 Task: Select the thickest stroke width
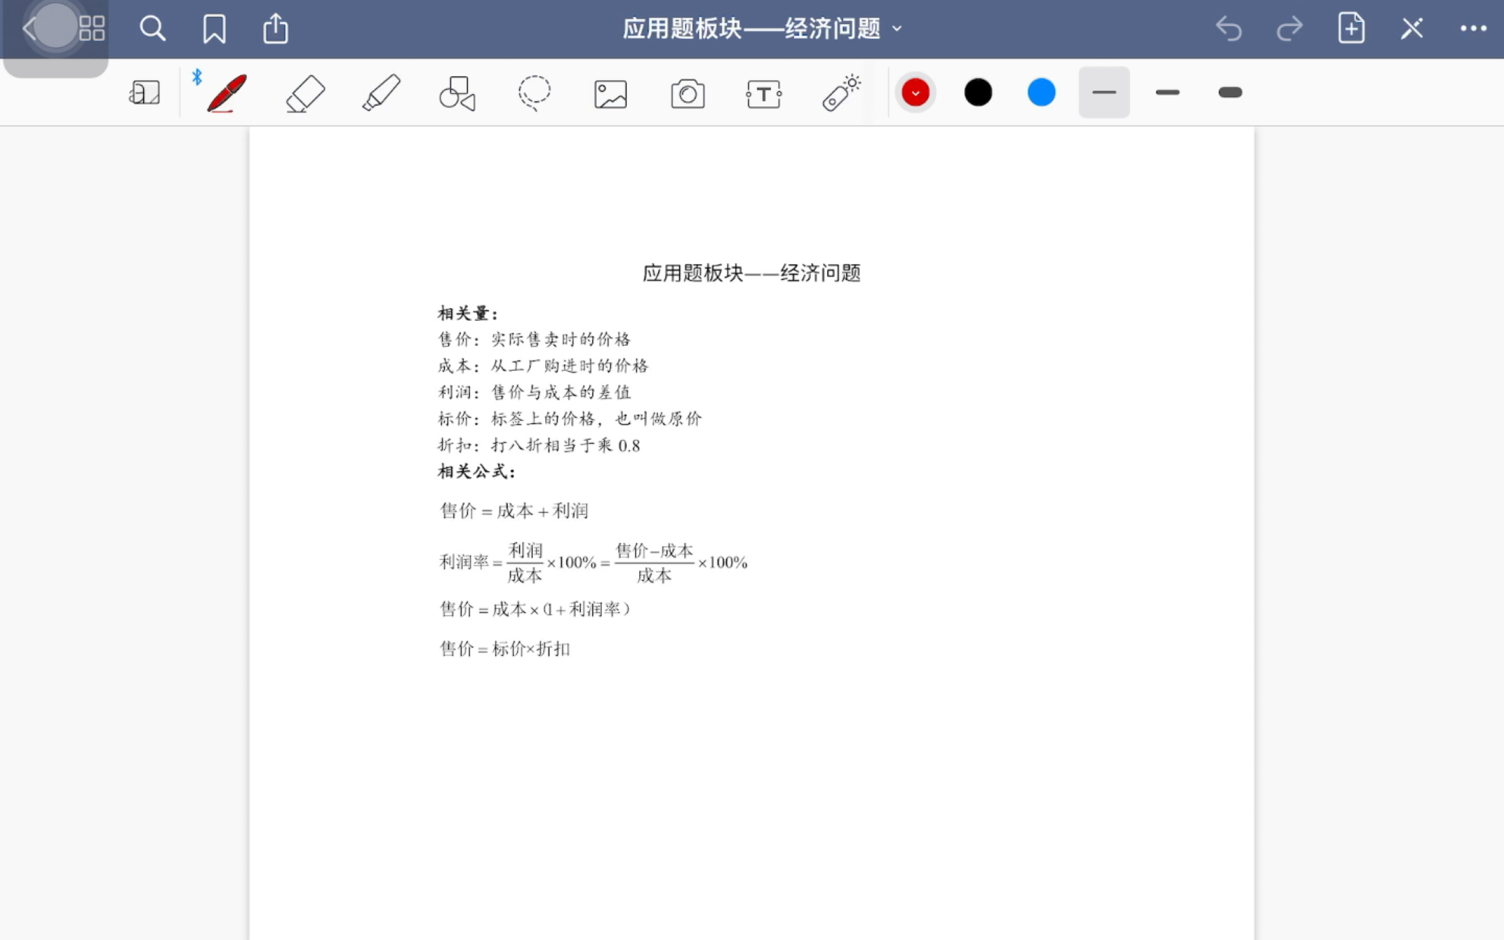(1230, 92)
